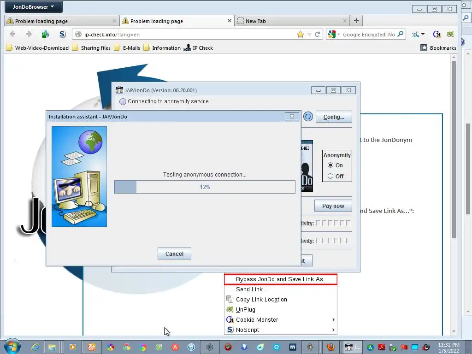Switch to the New Tab tab
Screen dimensions: 472x354
pyautogui.click(x=292, y=21)
